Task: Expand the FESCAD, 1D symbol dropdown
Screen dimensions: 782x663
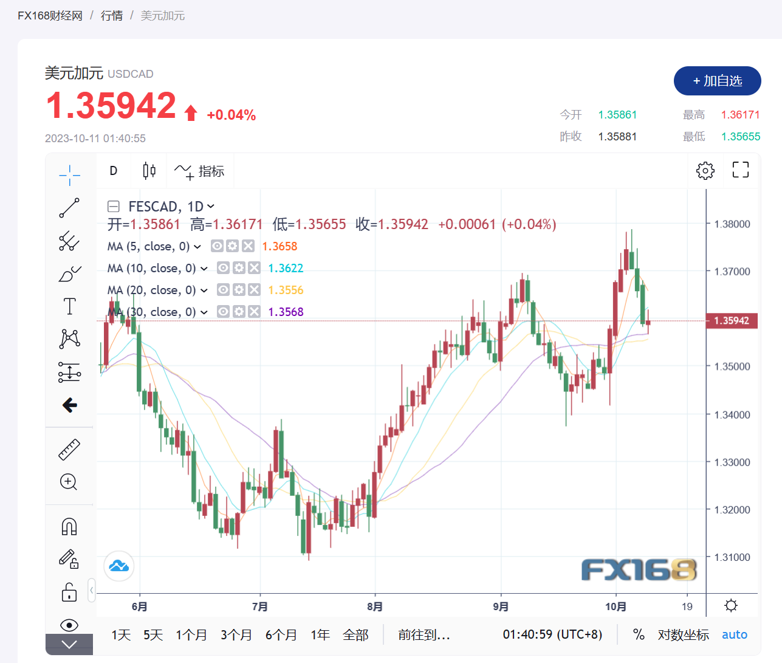Action: pyautogui.click(x=211, y=207)
